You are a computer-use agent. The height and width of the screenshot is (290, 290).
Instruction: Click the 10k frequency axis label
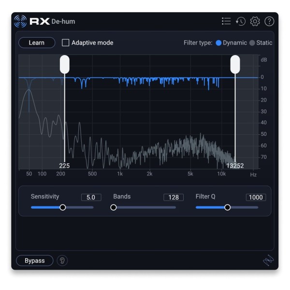click(221, 174)
